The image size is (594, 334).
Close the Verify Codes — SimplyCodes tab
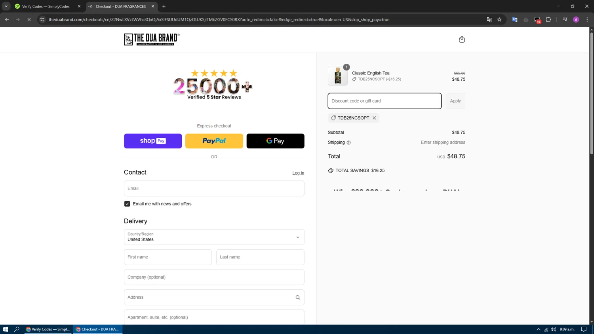[79, 6]
